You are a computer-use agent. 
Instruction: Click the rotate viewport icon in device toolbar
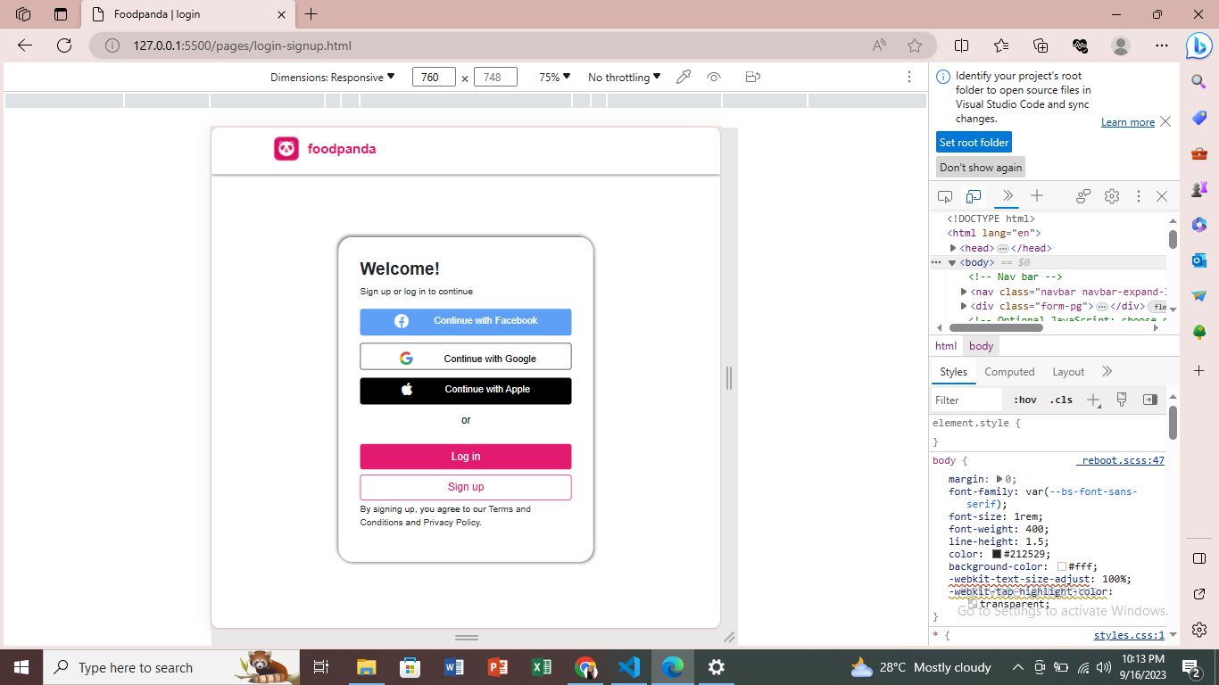[752, 77]
